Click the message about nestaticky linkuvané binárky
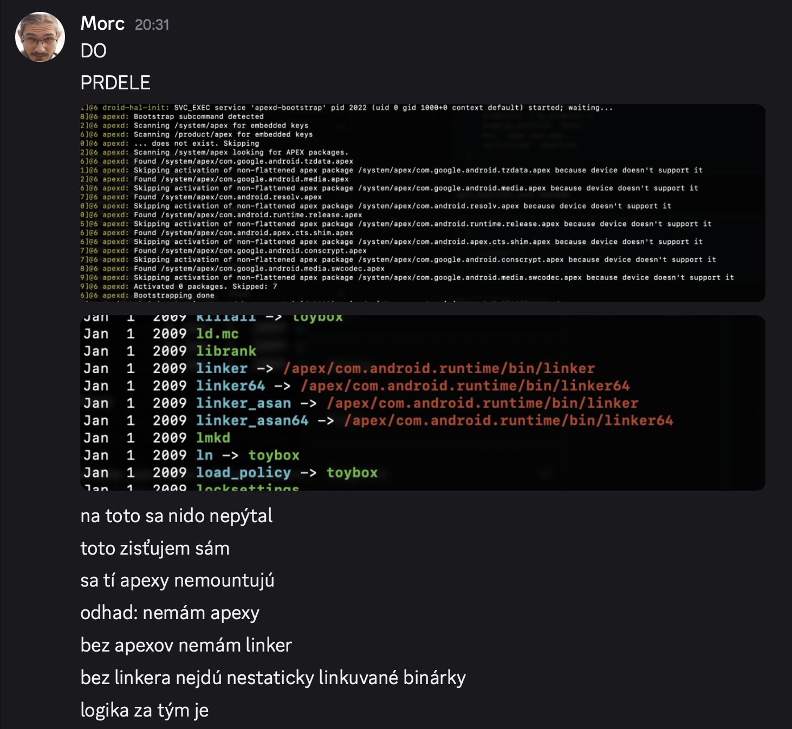This screenshot has height=729, width=792. coord(273,678)
